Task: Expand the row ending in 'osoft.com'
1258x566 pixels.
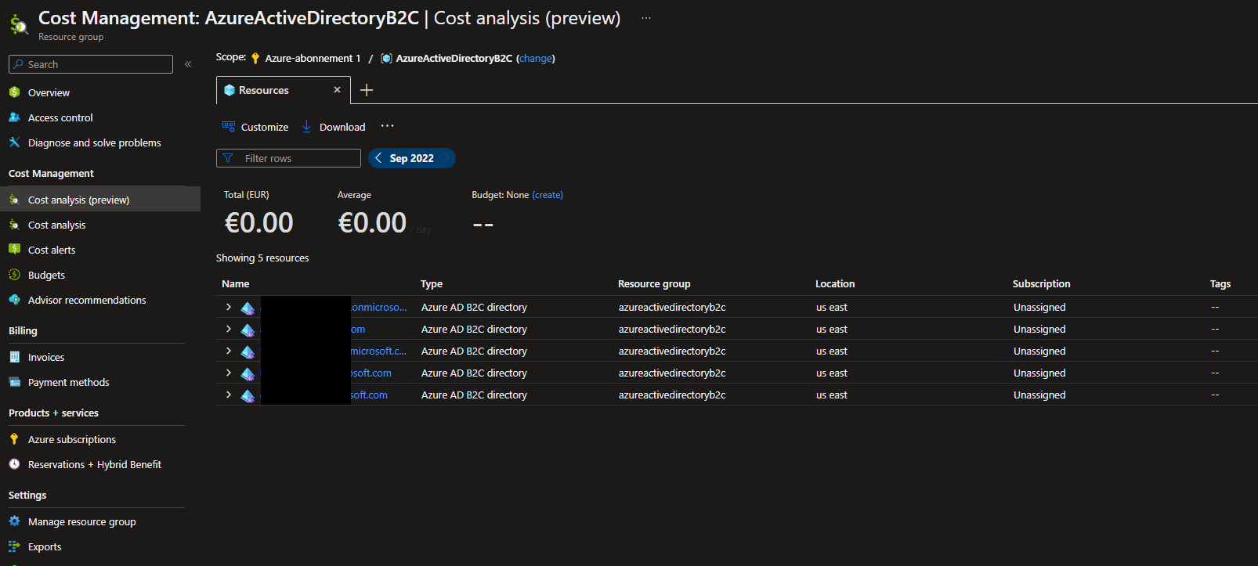Action: [229, 373]
